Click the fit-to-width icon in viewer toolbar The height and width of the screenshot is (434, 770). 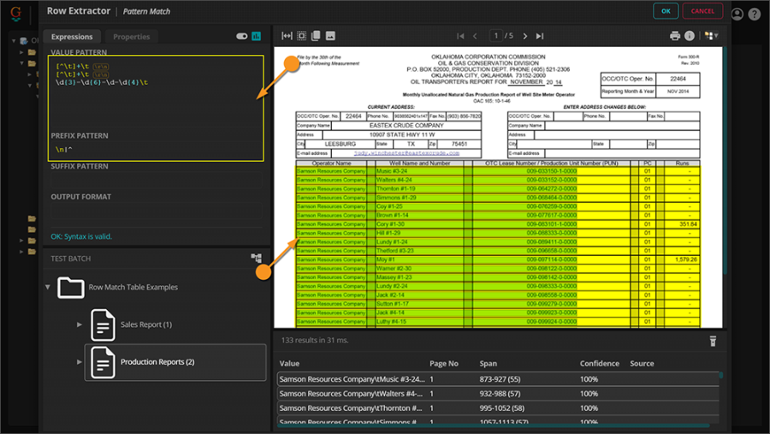pos(287,36)
